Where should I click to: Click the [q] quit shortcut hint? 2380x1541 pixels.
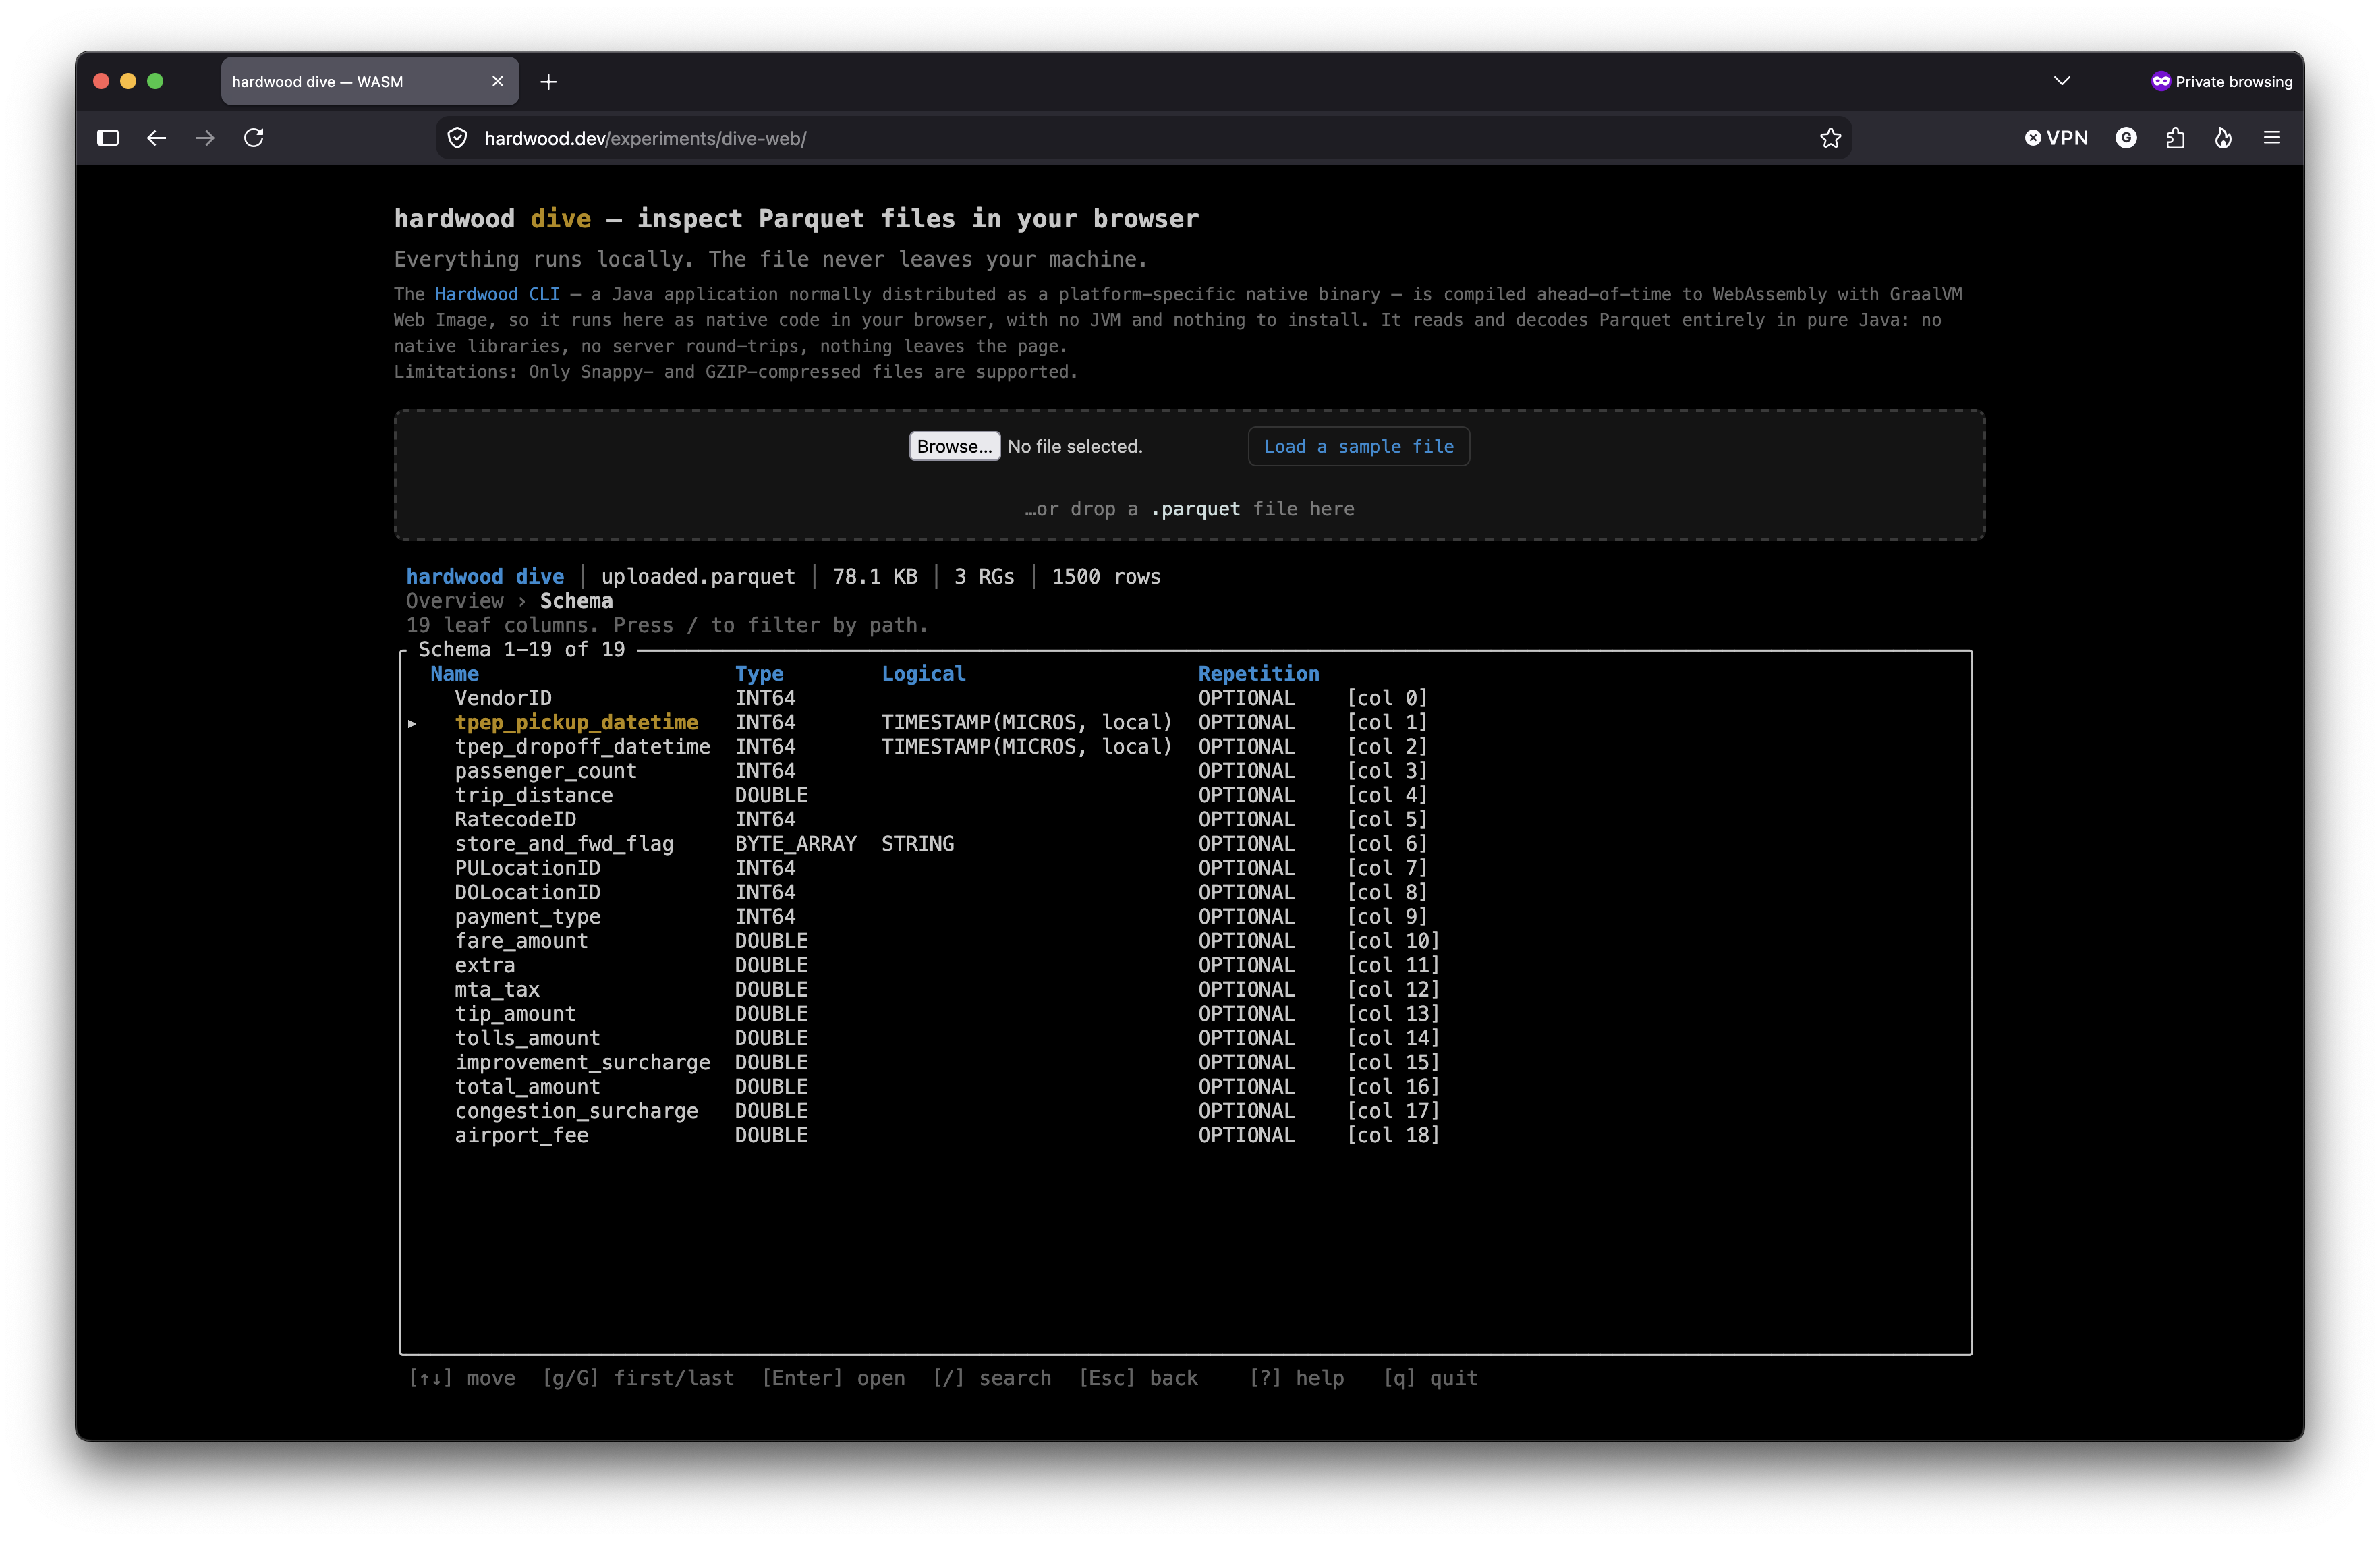coord(1430,1379)
